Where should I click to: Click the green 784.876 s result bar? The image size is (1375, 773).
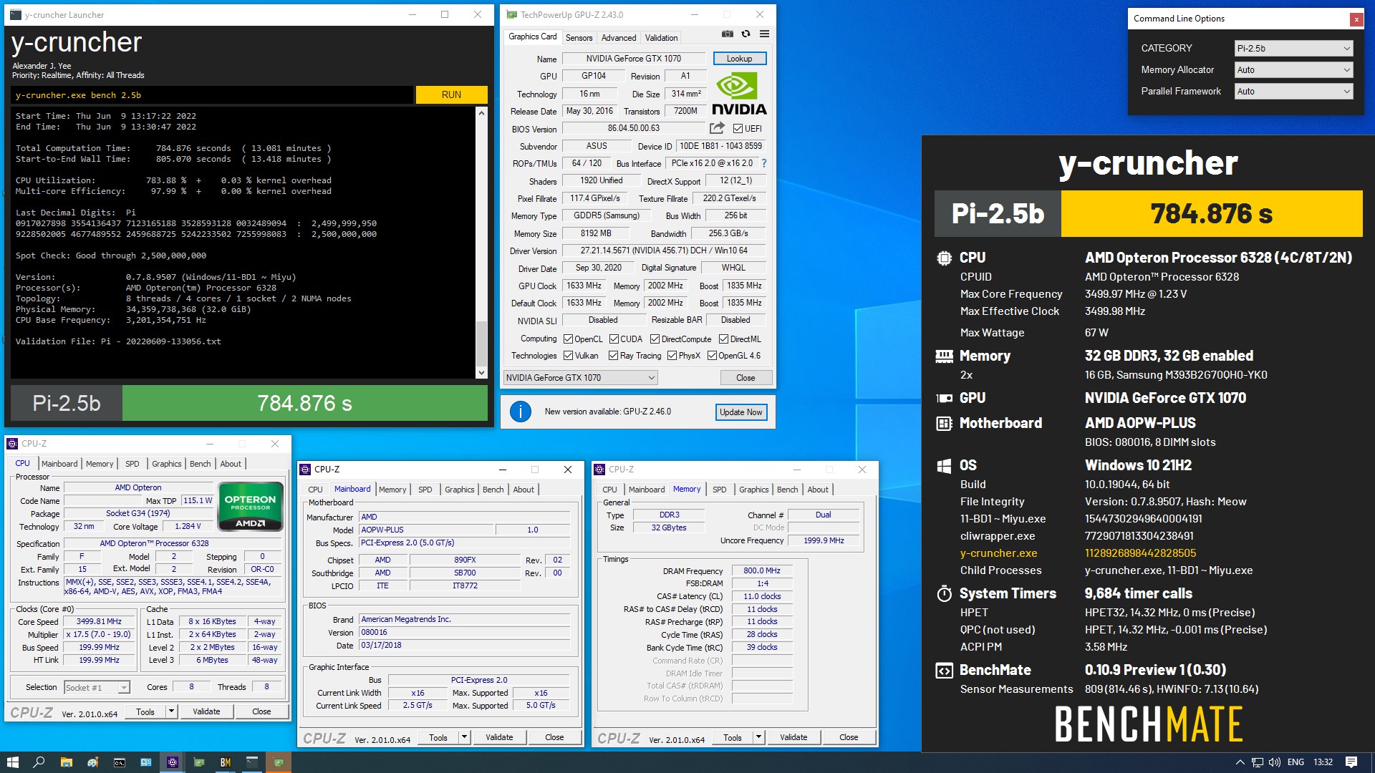pyautogui.click(x=305, y=404)
